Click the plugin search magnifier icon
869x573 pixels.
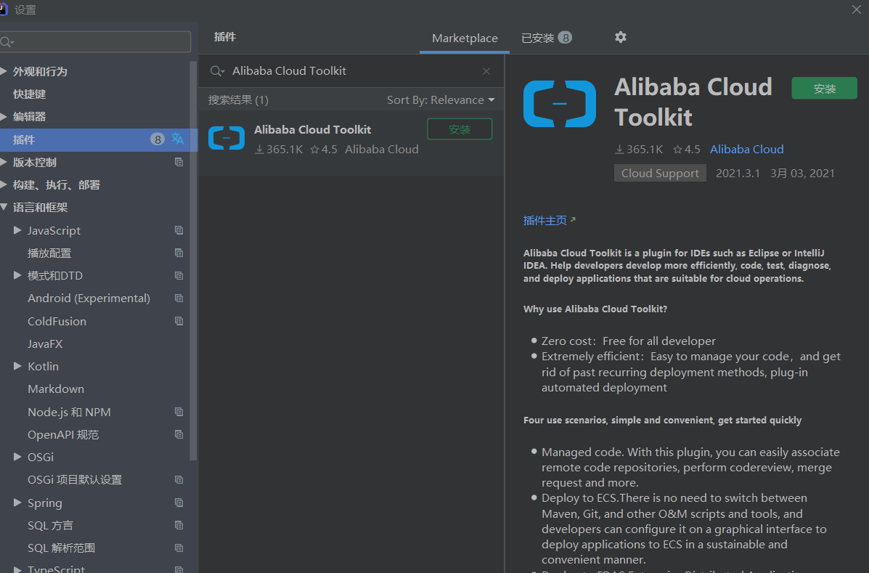pos(216,71)
